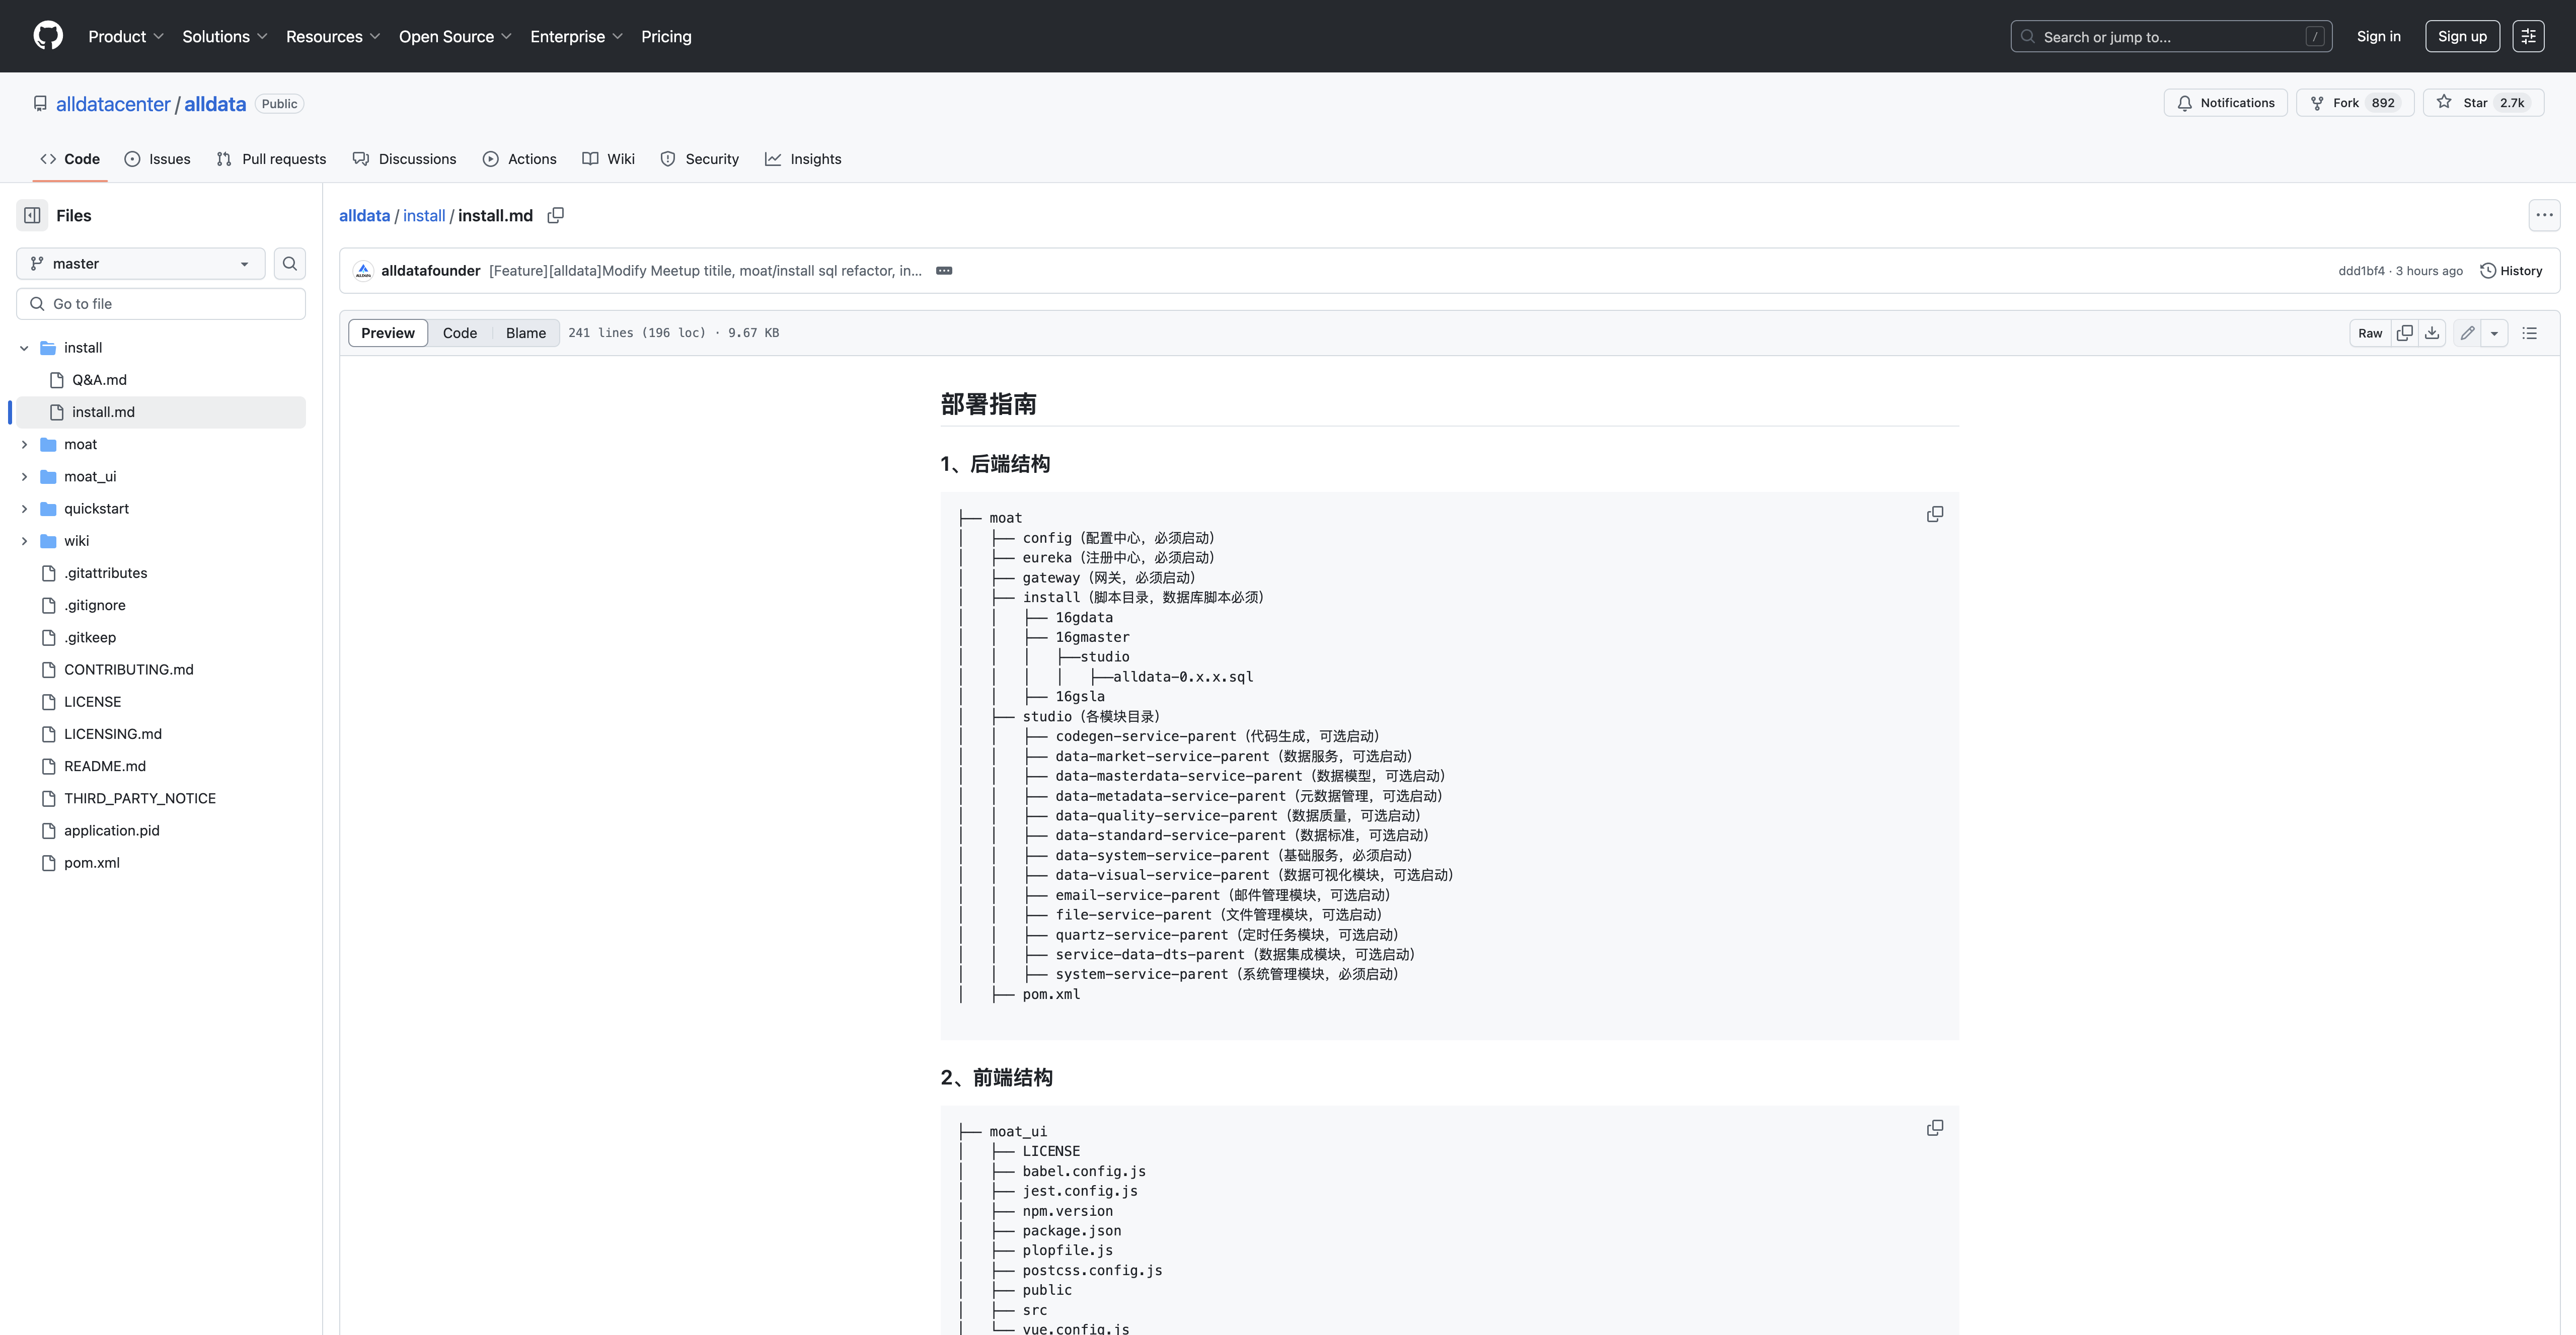The width and height of the screenshot is (2576, 1335).
Task: Expand the wiki folder
Action: coord(24,541)
